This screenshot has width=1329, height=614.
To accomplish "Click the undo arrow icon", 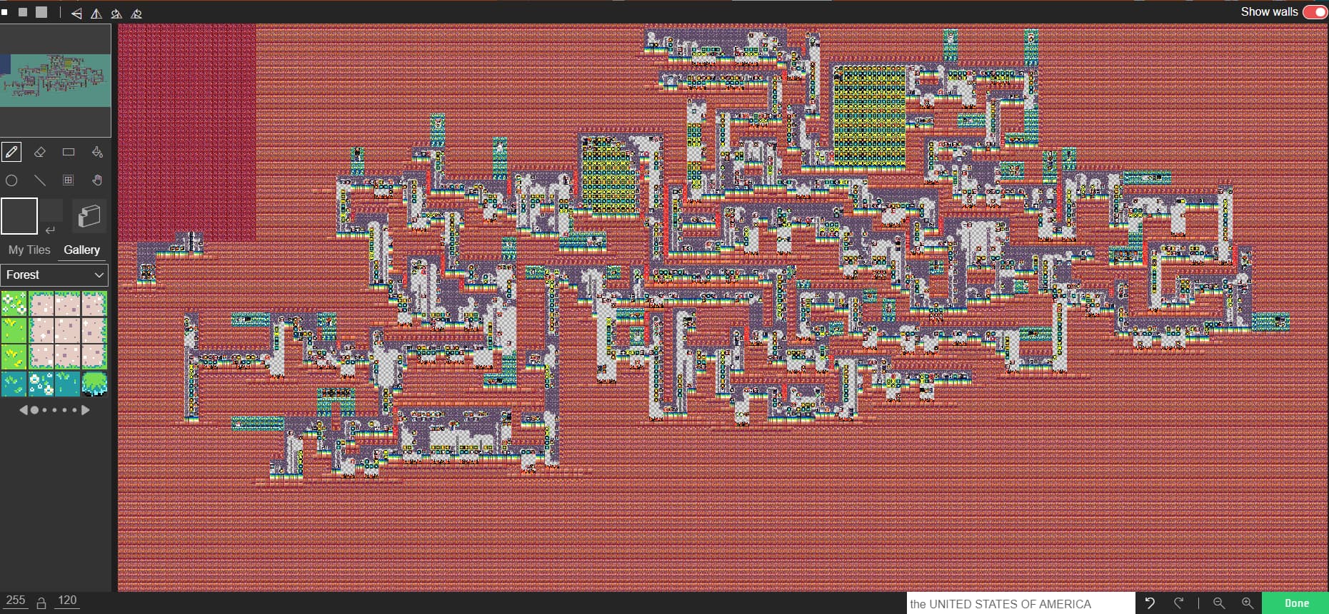I will pos(1150,603).
